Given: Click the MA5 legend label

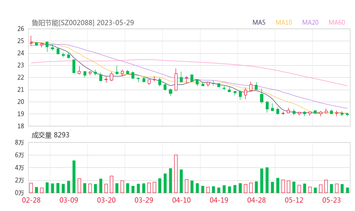Looking at the screenshot, I should [x=259, y=23].
